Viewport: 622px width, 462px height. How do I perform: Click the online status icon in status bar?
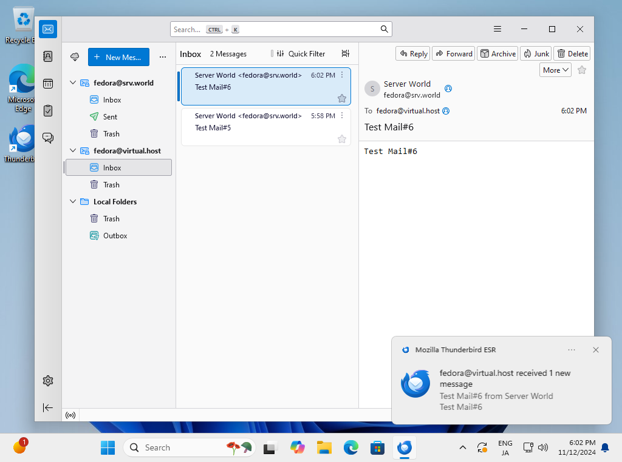70,415
